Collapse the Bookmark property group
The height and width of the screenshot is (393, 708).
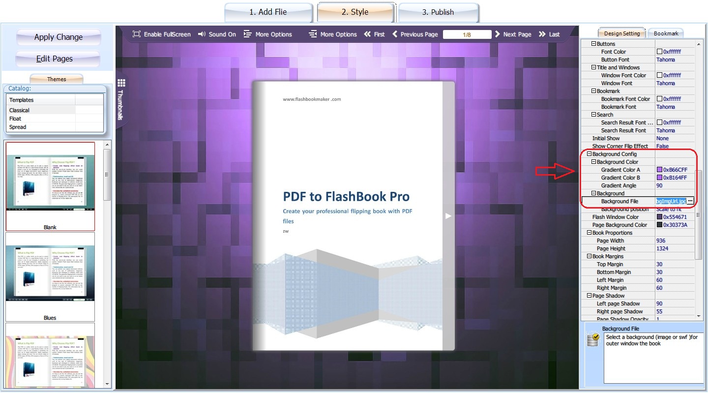pyautogui.click(x=593, y=91)
